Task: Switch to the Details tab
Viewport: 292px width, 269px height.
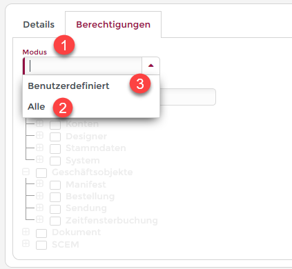Action: point(39,25)
